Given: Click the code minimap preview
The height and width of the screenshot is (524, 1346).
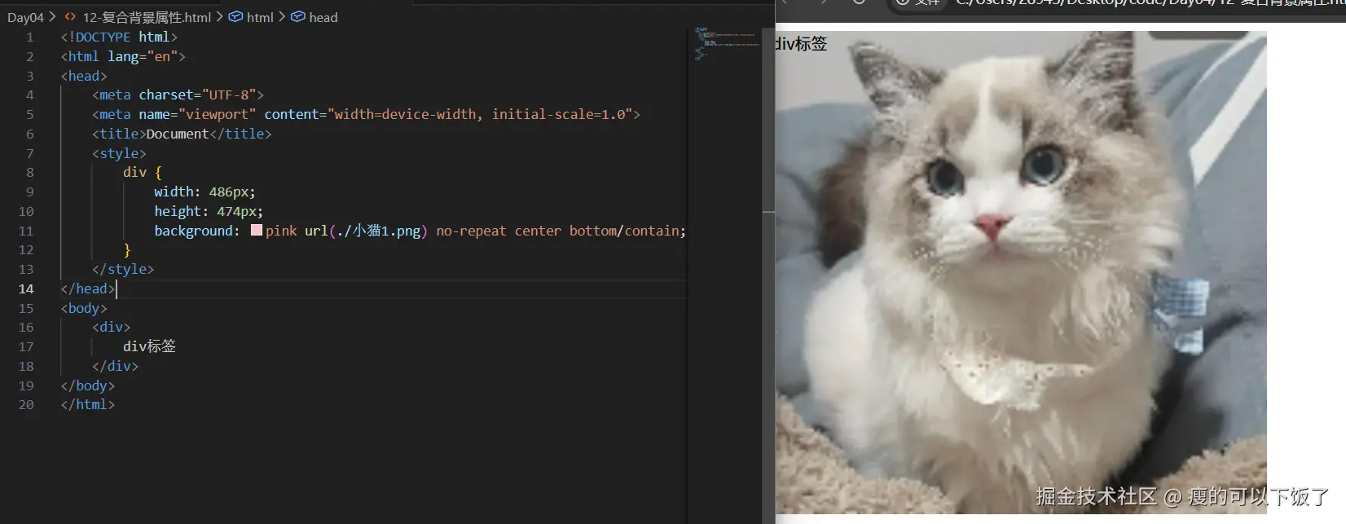Looking at the screenshot, I should coord(726,43).
